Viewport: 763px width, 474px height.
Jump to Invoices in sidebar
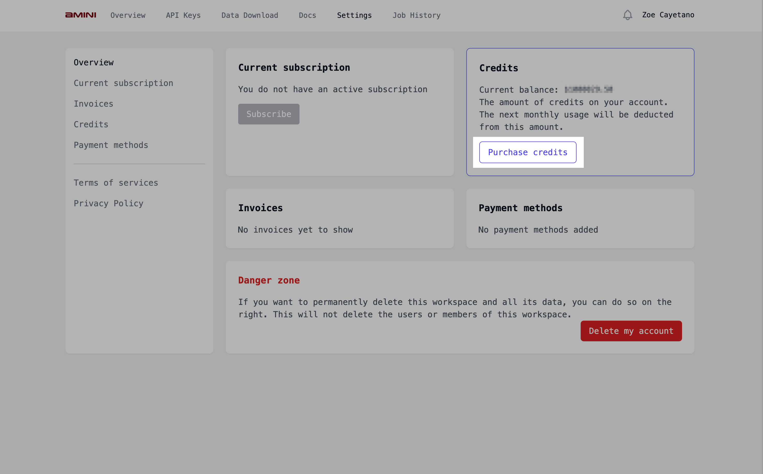[x=93, y=104]
